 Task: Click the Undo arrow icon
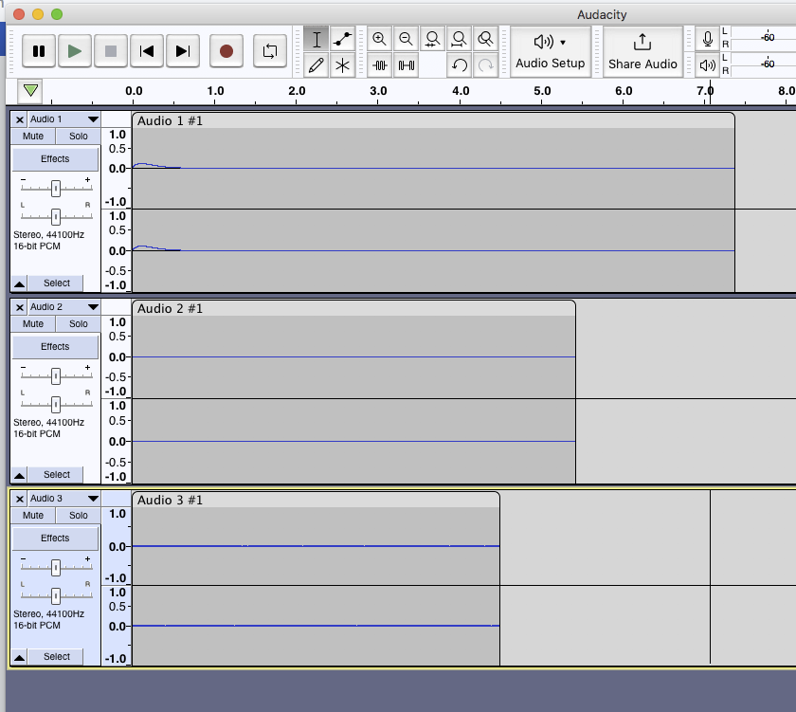coord(460,65)
